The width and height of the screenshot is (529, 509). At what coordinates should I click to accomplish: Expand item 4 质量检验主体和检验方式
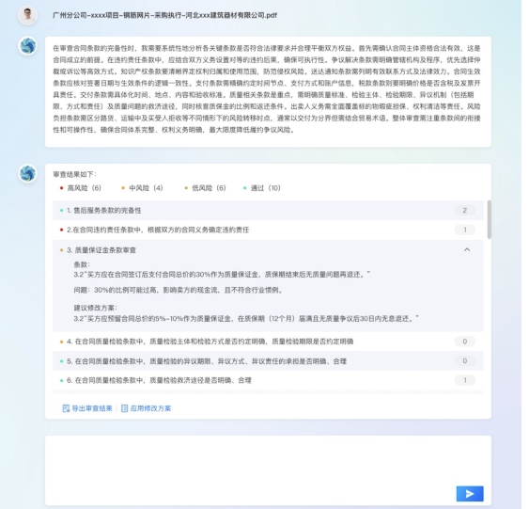[x=268, y=342]
